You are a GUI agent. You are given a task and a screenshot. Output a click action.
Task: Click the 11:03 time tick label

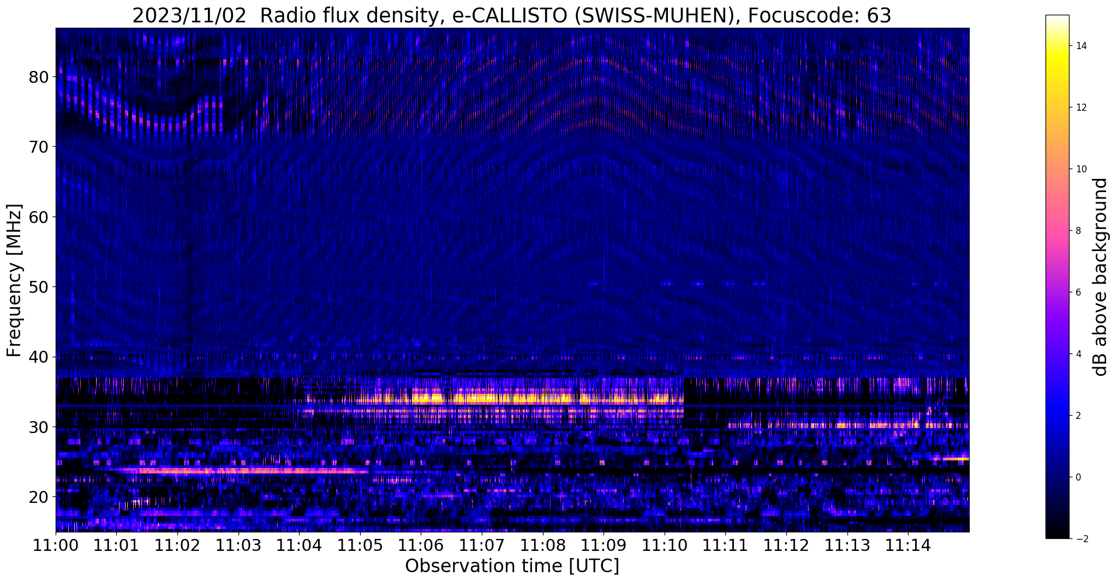click(238, 545)
